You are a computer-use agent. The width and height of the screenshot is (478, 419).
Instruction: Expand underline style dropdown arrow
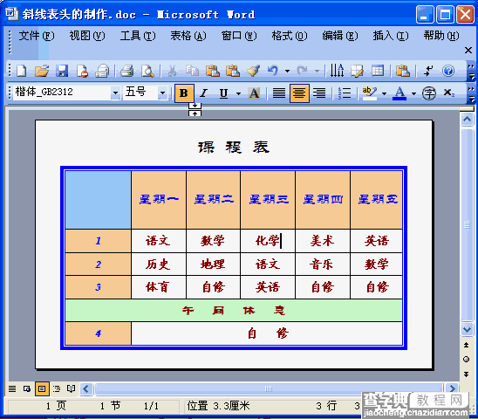click(x=238, y=93)
